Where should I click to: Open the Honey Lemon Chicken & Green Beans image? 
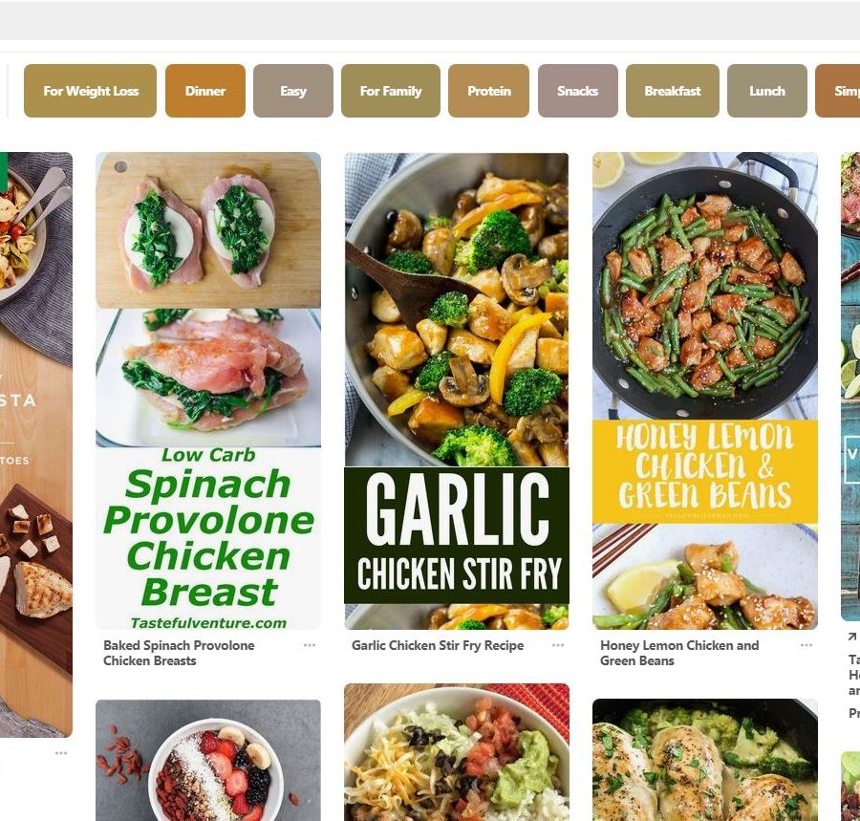(x=705, y=391)
